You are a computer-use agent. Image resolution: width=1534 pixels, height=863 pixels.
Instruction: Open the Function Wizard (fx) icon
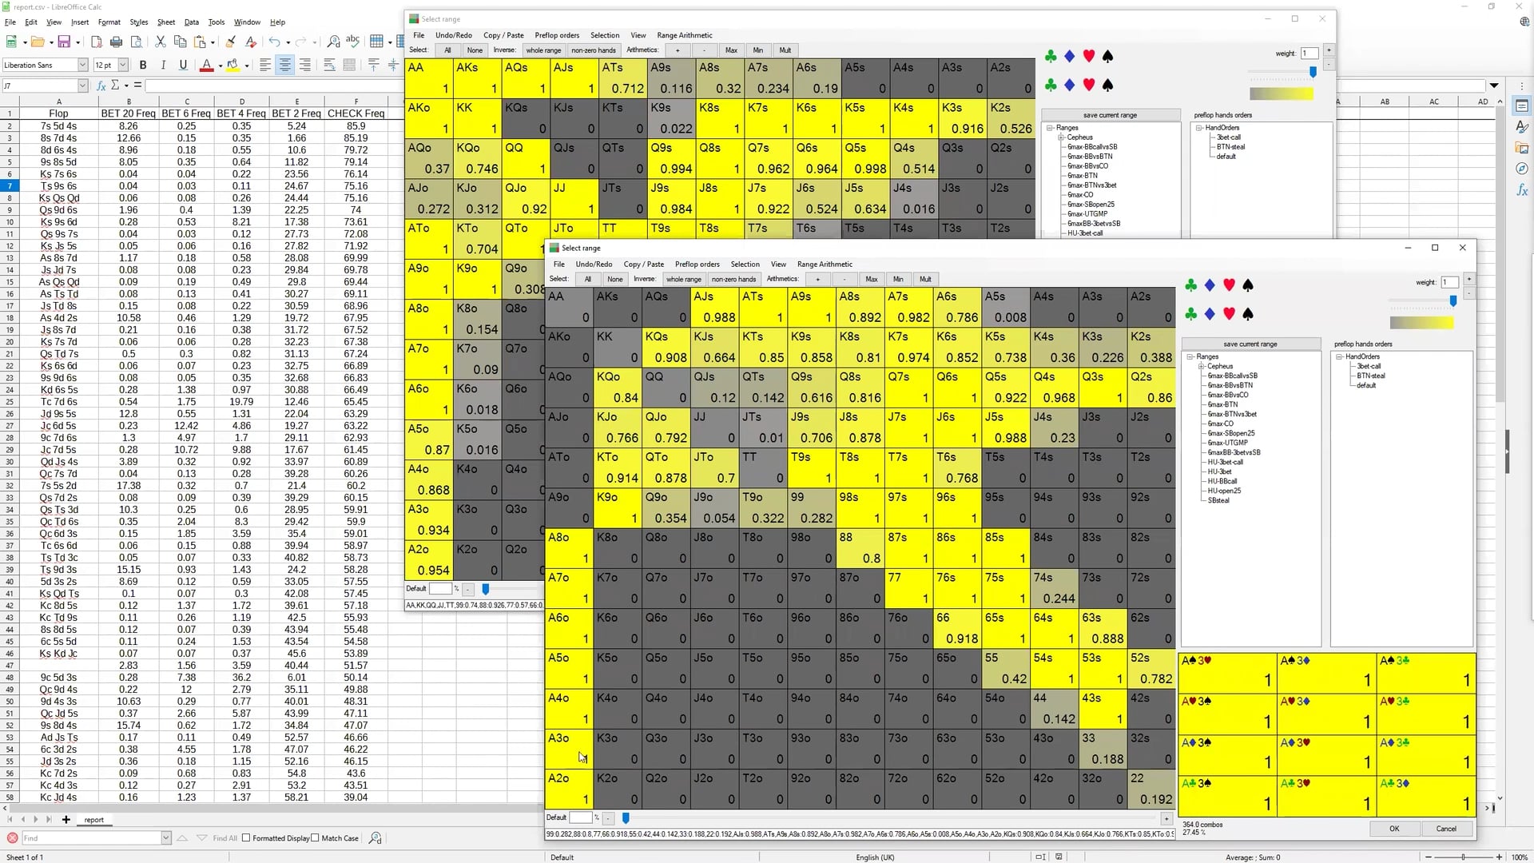(101, 86)
